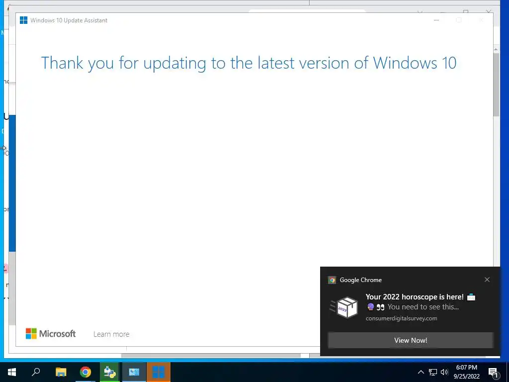The height and width of the screenshot is (382, 509).
Task: Click the thank you for updating heading
Action: (x=249, y=63)
